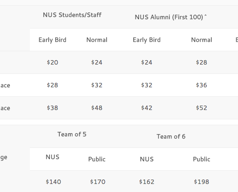
Task: Click the $52 alumni normal price
Action: click(x=201, y=108)
